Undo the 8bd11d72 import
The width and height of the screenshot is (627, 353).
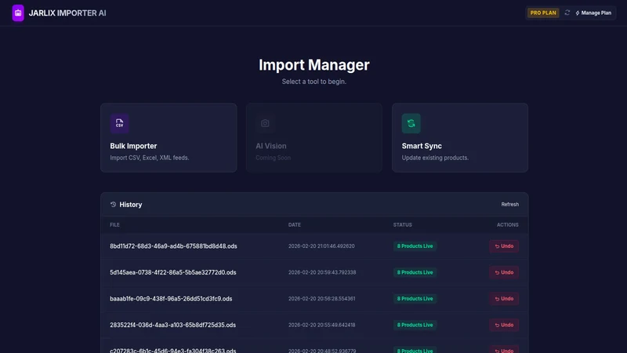pos(504,246)
